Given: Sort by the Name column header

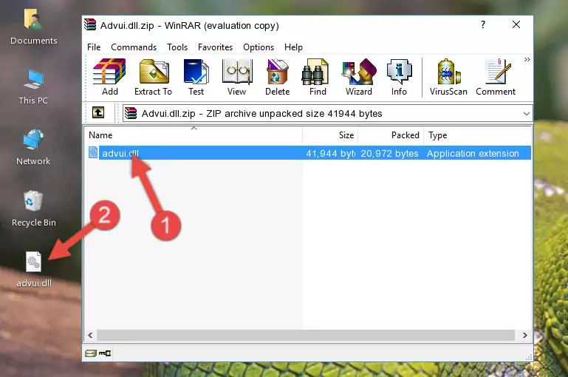Looking at the screenshot, I should pos(194,135).
